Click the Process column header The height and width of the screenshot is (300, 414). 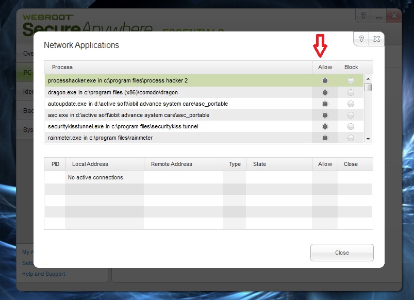click(x=178, y=67)
